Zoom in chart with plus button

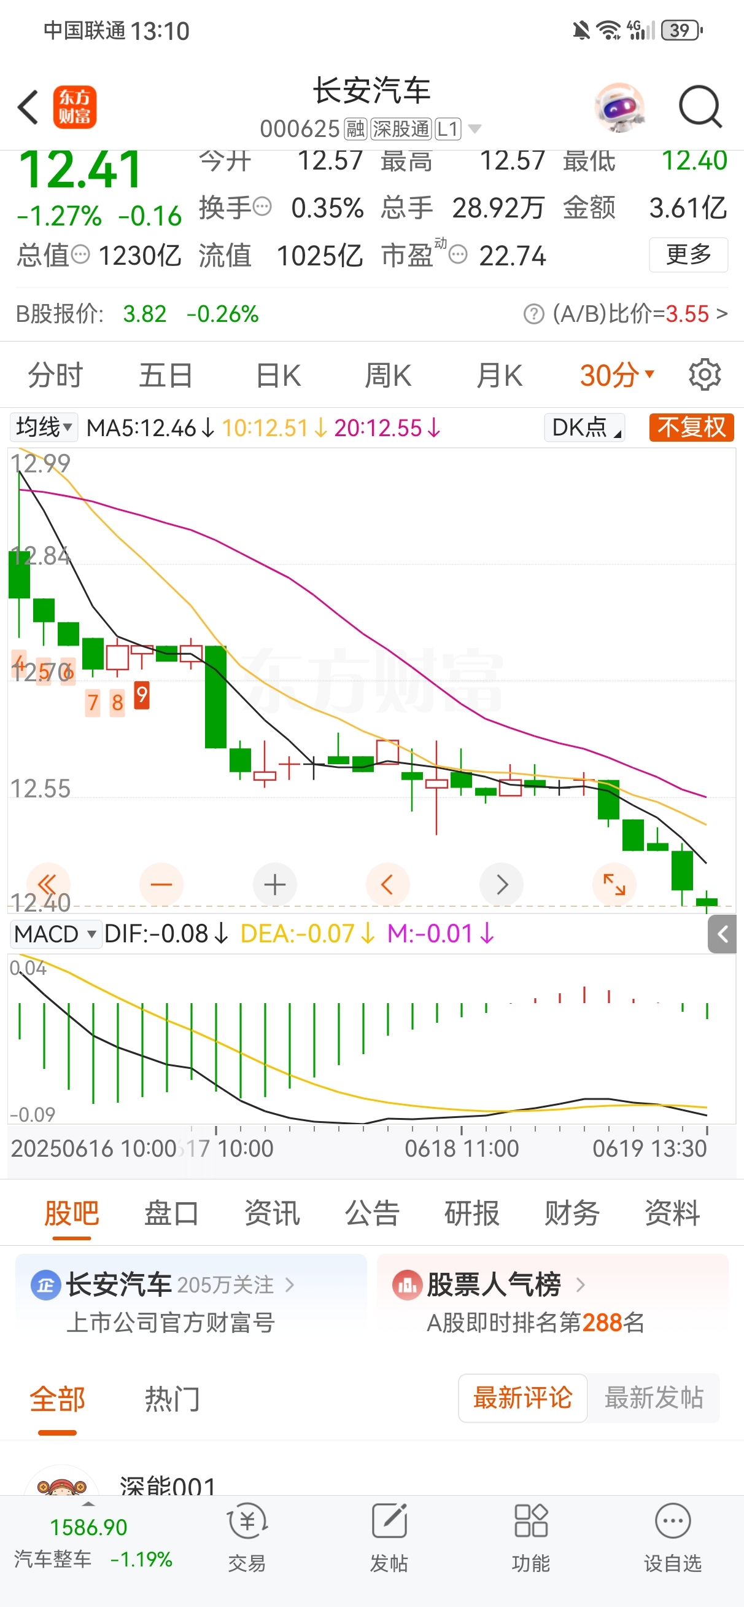pyautogui.click(x=274, y=885)
